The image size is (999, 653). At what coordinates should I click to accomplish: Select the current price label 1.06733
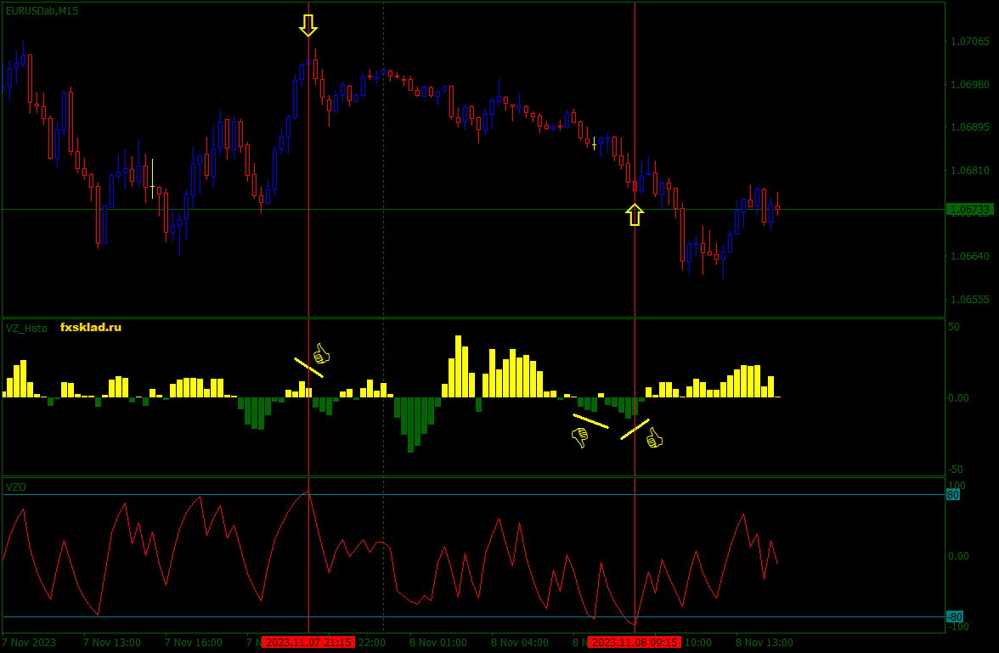(x=969, y=210)
